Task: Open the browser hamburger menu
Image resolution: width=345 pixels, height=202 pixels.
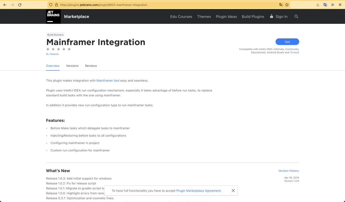Action: point(340,5)
